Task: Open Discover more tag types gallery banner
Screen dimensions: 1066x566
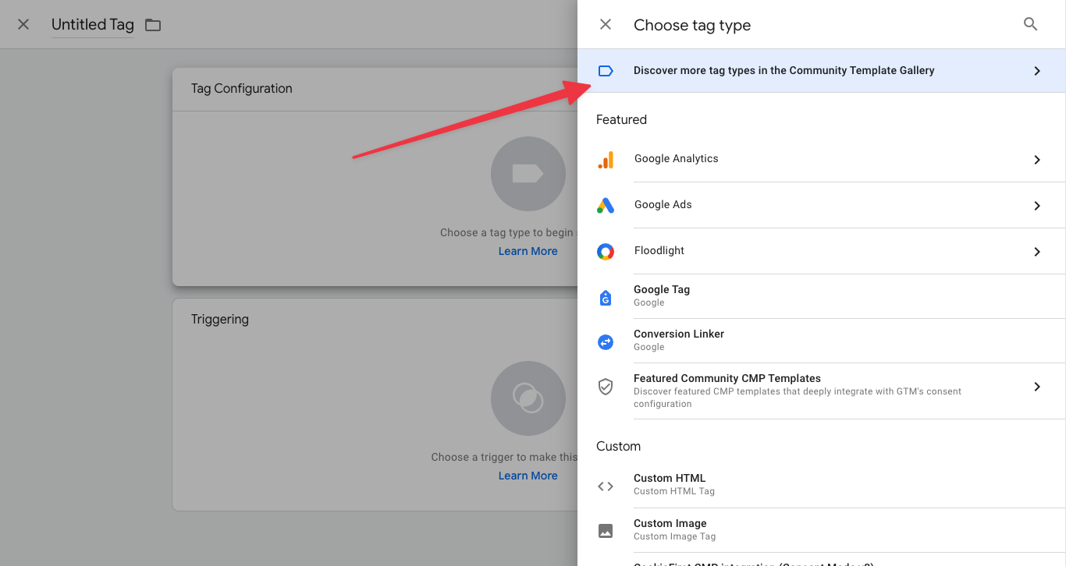Action: pos(822,71)
